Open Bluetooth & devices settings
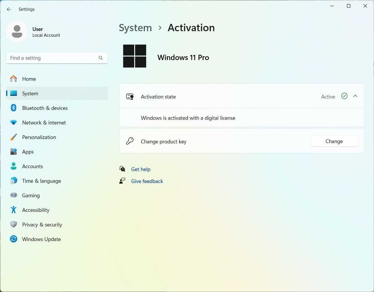The image size is (374, 292). 57,108
